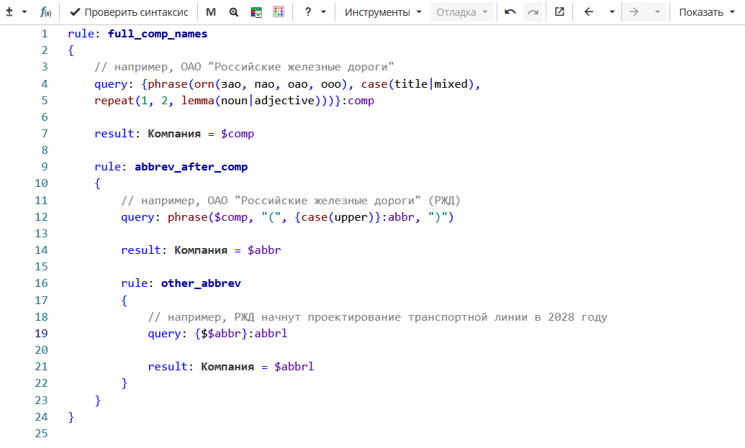Navigate back with left arrow

point(589,12)
